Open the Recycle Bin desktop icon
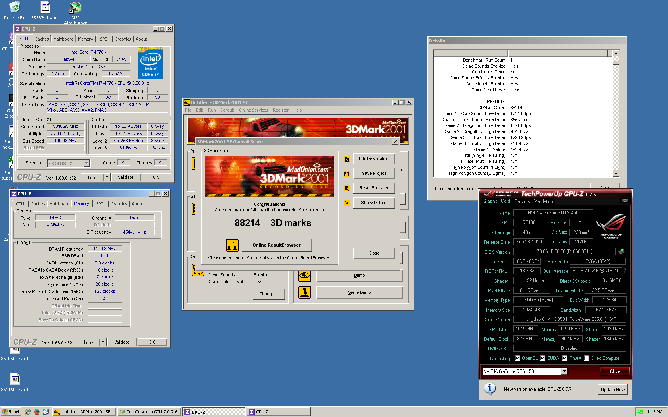 click(14, 11)
